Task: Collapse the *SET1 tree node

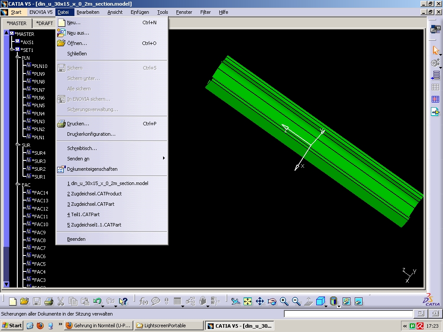Action: pos(12,49)
